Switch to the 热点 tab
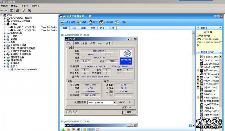The width and height of the screenshot is (225, 131). pos(102,28)
